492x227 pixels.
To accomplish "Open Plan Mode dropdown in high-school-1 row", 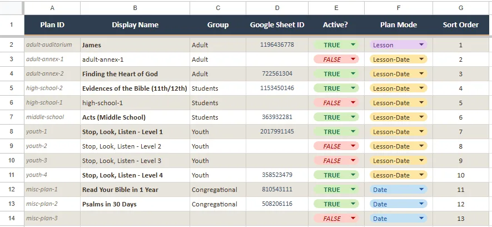I will click(x=399, y=103).
